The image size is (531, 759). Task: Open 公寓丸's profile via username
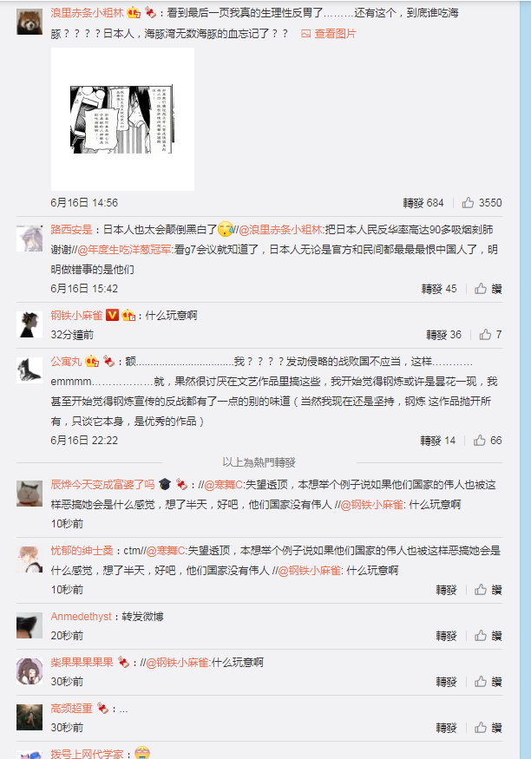66,362
